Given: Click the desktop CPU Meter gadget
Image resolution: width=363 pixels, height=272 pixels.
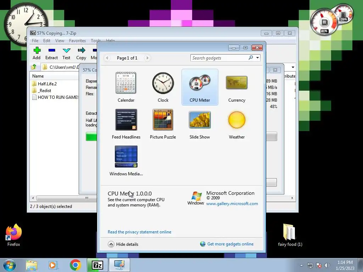Looking at the screenshot, I should pyautogui.click(x=331, y=20).
